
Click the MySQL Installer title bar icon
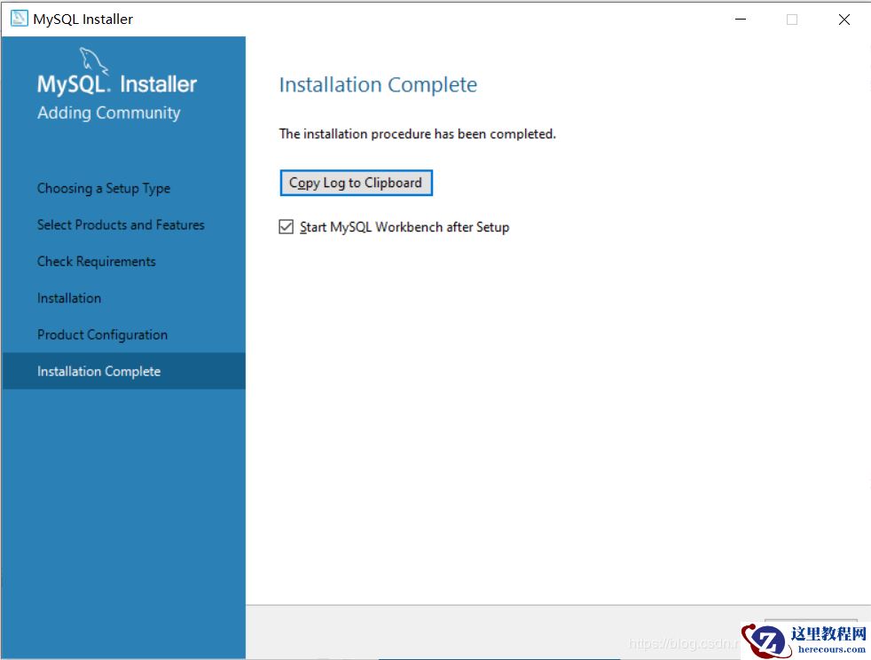[20, 19]
